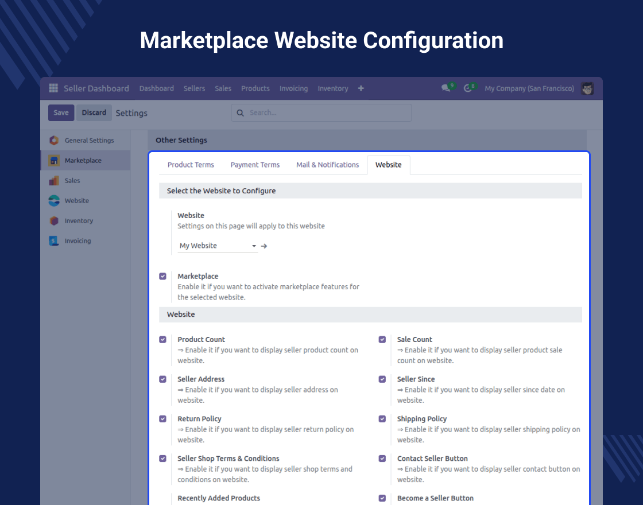Open the Dashboard menu
The width and height of the screenshot is (643, 505).
pyautogui.click(x=157, y=88)
